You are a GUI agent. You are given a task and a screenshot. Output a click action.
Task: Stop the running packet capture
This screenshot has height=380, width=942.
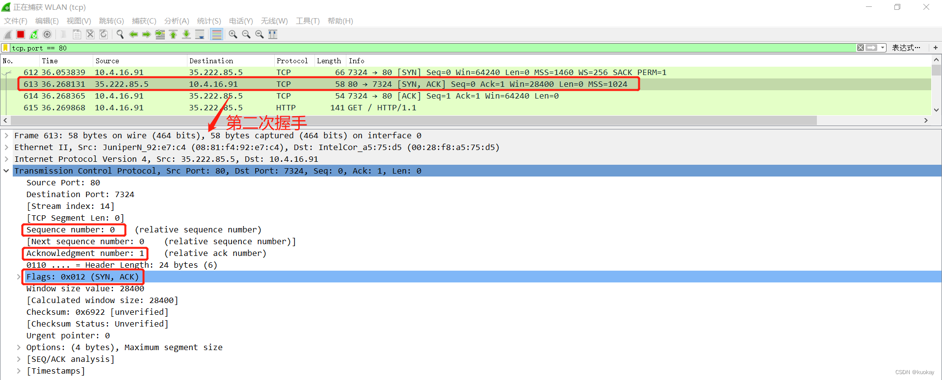(x=21, y=34)
